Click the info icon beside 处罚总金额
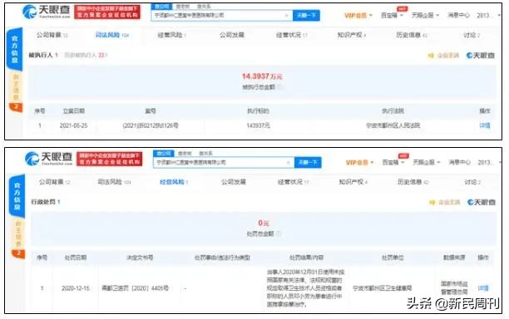This screenshot has width=509, height=319. coord(279,233)
